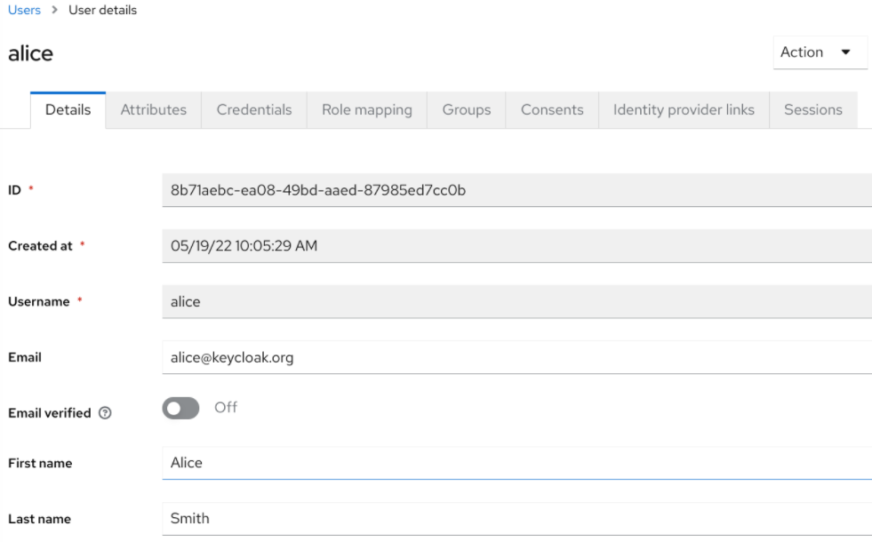
Task: Click the First name input field
Action: click(516, 463)
